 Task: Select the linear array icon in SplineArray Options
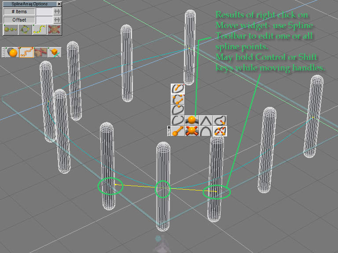pyautogui.click(x=11, y=29)
